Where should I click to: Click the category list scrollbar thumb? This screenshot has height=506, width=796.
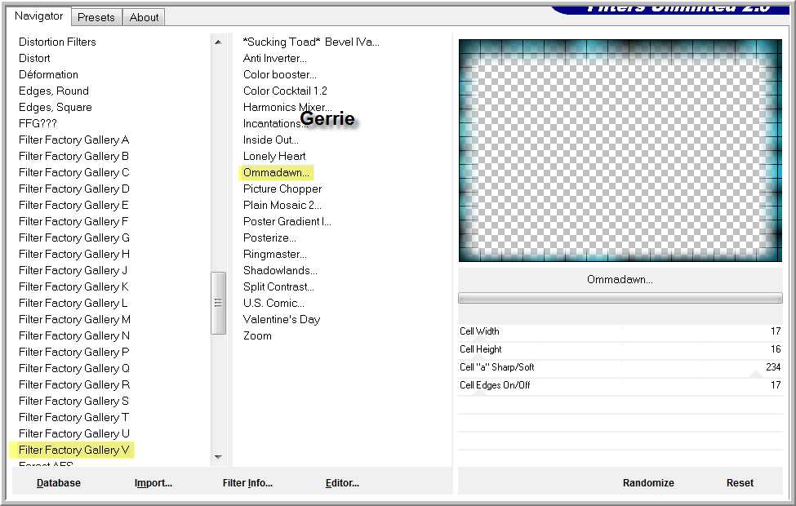point(218,302)
